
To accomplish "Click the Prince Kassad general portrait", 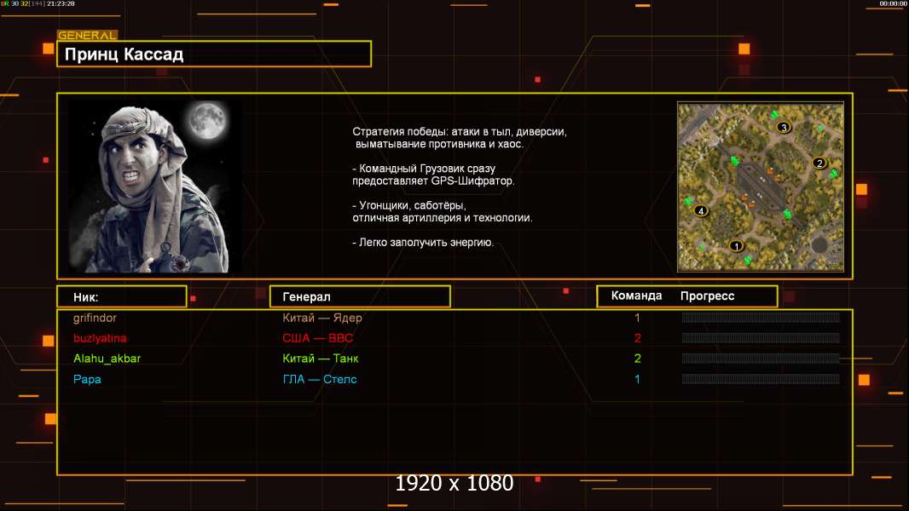I will [x=156, y=187].
